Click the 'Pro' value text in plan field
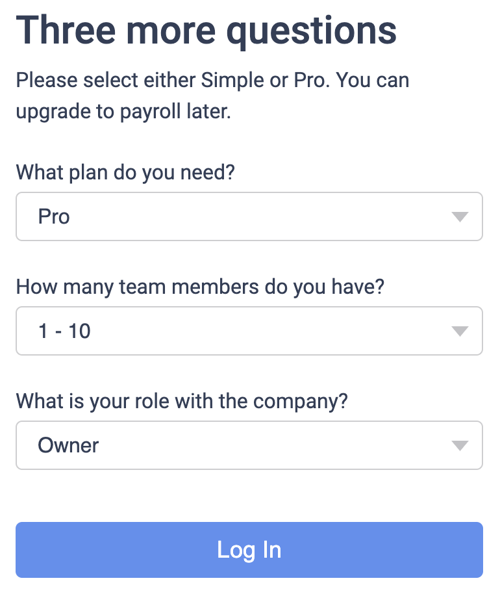Image resolution: width=500 pixels, height=598 pixels. 54,216
